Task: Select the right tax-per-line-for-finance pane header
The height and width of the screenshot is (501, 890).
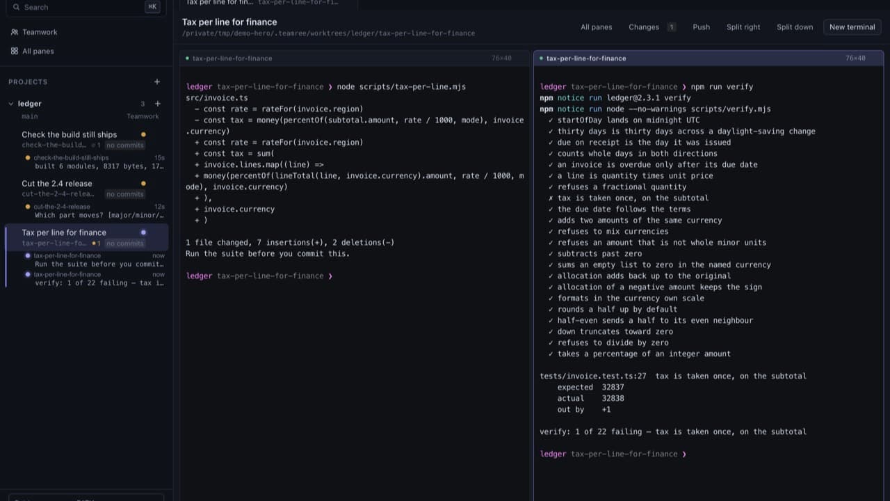Action: click(709, 58)
